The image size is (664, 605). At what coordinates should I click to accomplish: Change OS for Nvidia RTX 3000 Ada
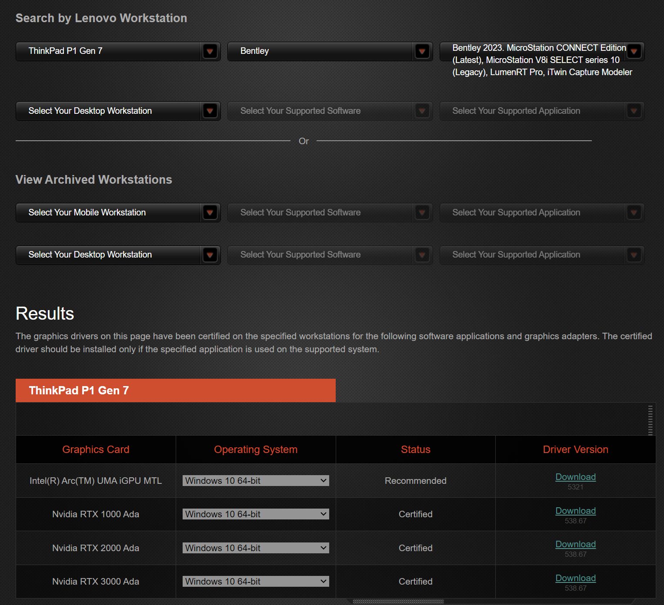point(255,582)
